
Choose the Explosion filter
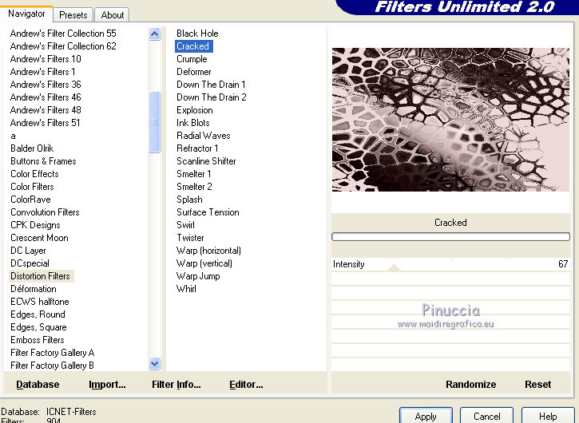(x=195, y=110)
